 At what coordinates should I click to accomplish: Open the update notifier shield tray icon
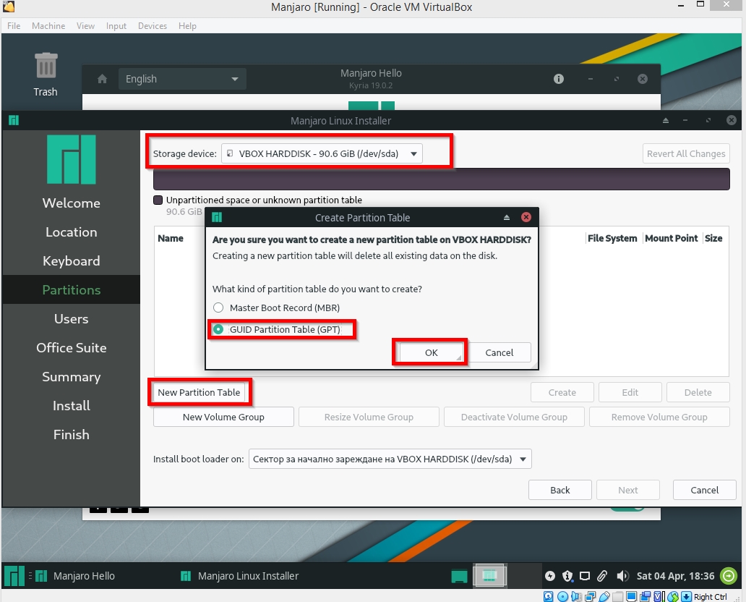click(x=567, y=576)
